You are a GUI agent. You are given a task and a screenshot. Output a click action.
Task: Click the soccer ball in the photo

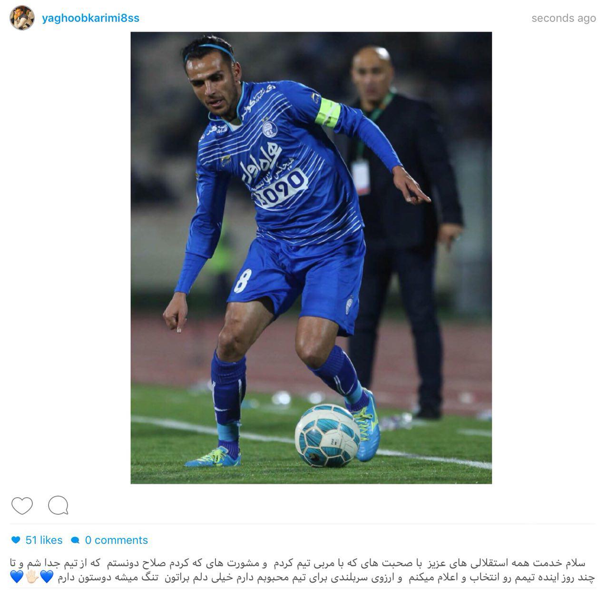pos(327,435)
